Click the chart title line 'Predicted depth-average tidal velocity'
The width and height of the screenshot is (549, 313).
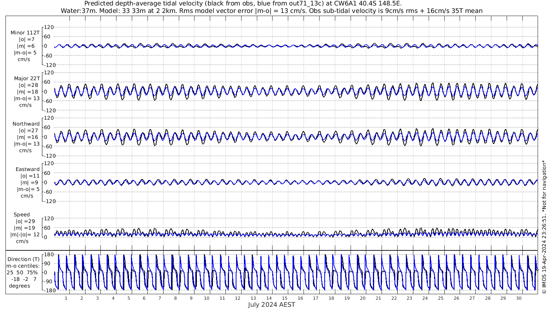click(243, 4)
